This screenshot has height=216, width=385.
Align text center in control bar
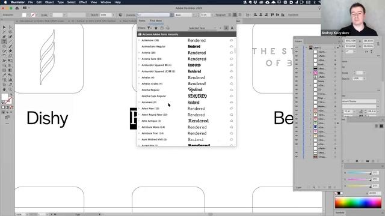235,15
